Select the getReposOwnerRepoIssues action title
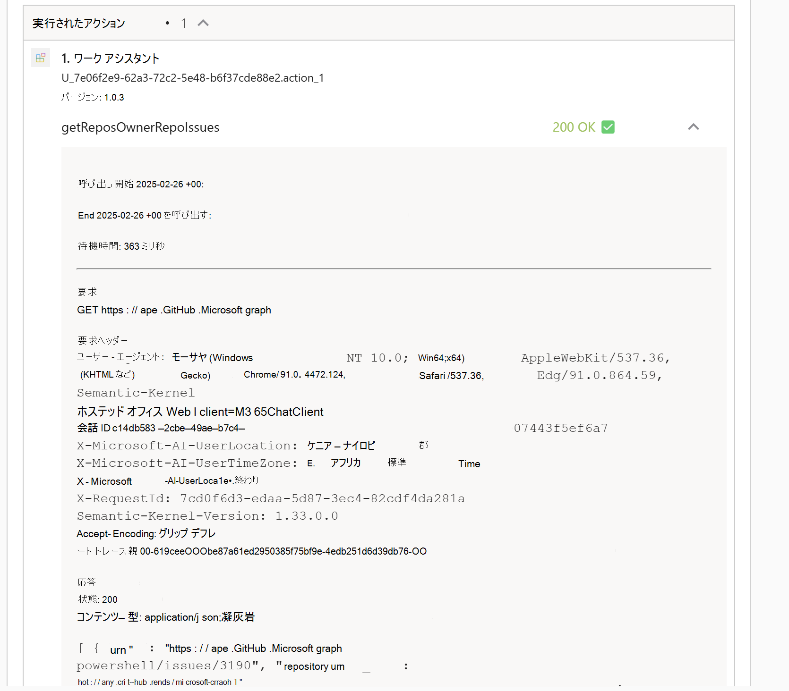 click(x=140, y=127)
